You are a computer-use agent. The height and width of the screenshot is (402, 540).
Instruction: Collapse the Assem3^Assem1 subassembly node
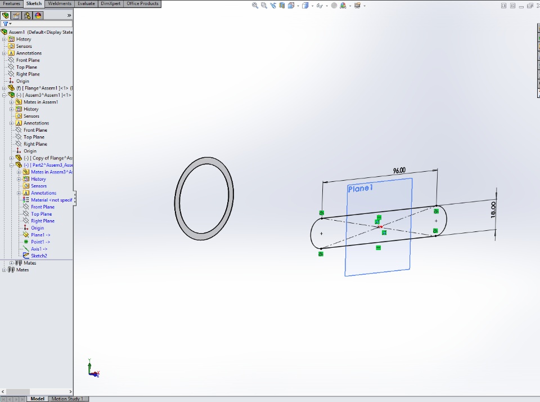click(x=4, y=95)
